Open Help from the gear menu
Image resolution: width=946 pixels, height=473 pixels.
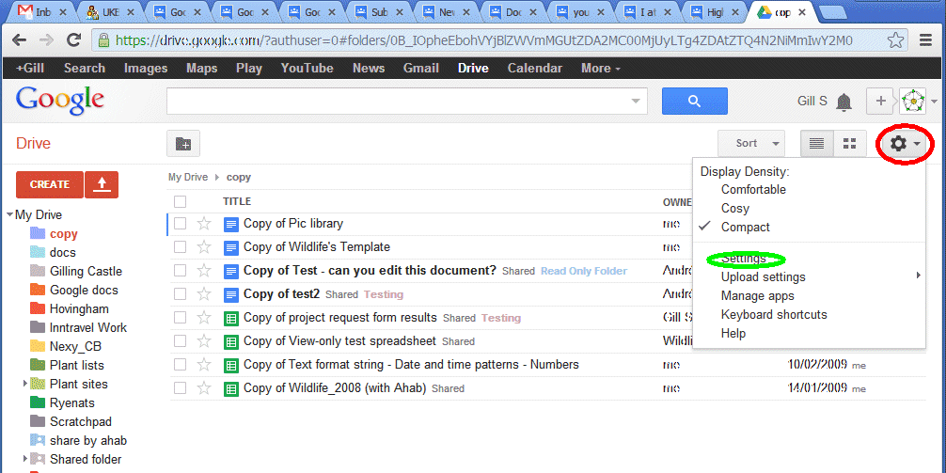click(733, 334)
